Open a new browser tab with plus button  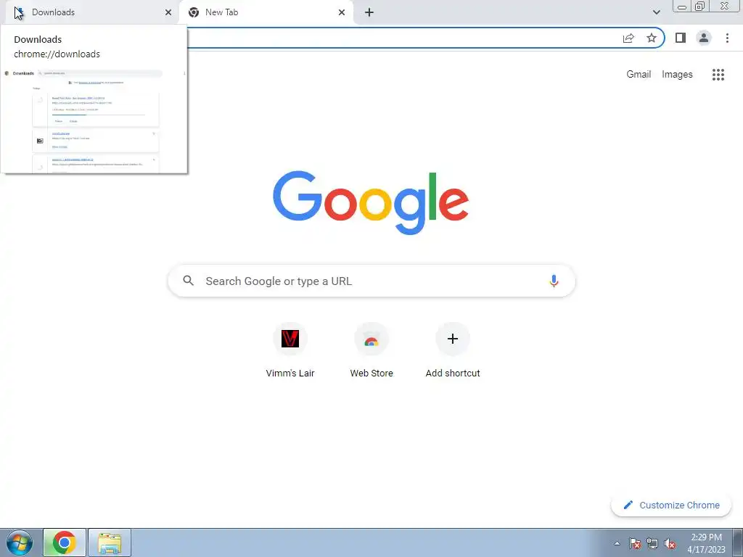369,12
